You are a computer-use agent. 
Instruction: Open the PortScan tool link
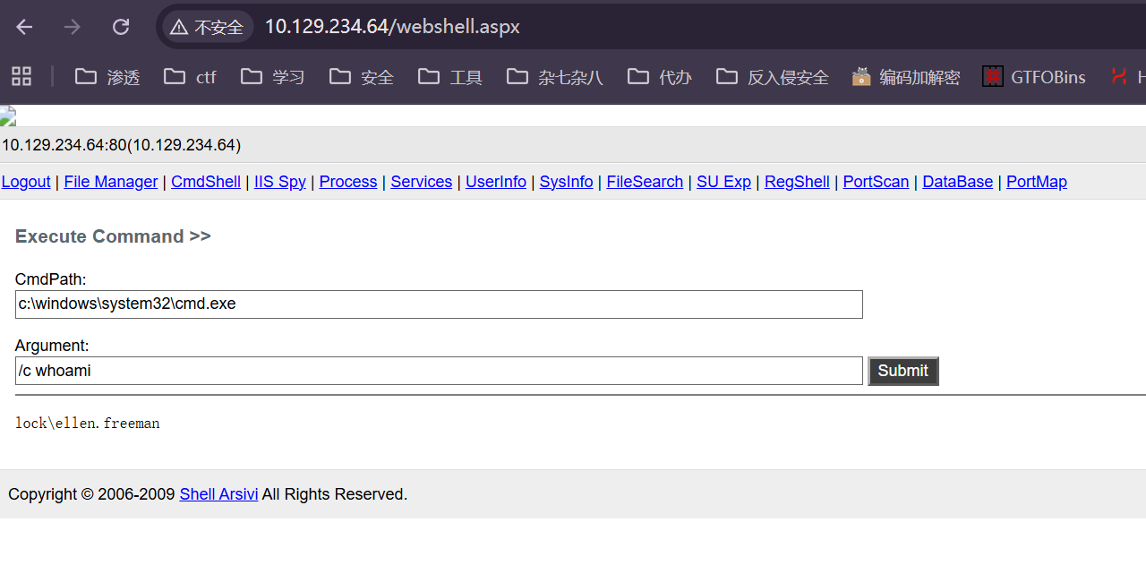point(876,182)
